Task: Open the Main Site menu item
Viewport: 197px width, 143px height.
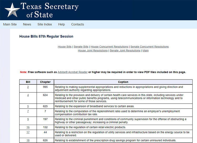Action: click(10, 24)
